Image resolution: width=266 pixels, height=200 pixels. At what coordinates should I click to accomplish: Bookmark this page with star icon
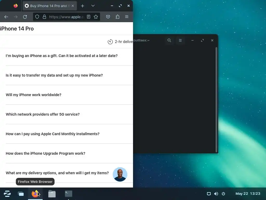[96, 17]
